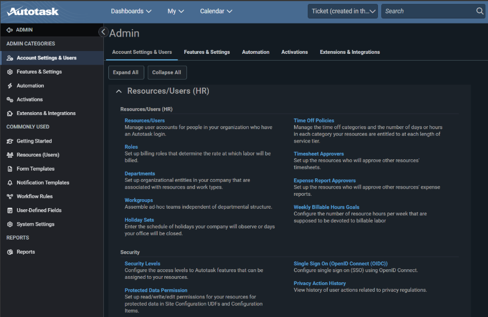Open Getting Started in the sidebar
This screenshot has height=317, width=488.
pyautogui.click(x=52, y=141)
